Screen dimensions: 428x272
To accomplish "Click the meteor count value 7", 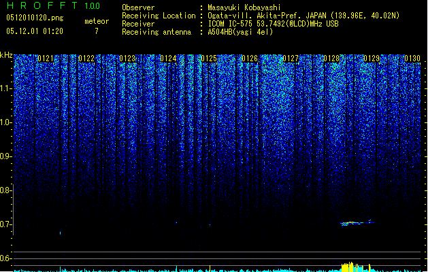I will (97, 31).
